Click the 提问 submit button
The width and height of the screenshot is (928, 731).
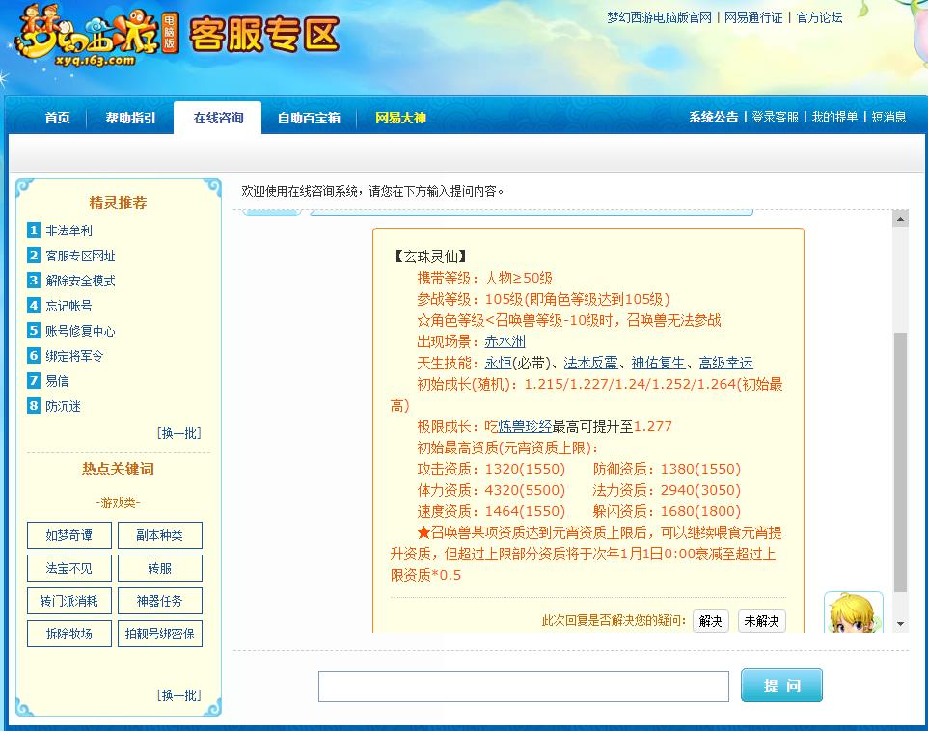click(x=781, y=685)
